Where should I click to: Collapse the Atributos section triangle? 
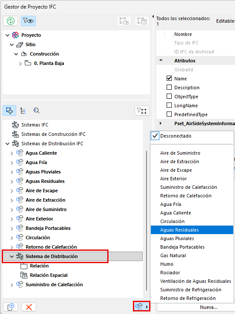(x=161, y=60)
